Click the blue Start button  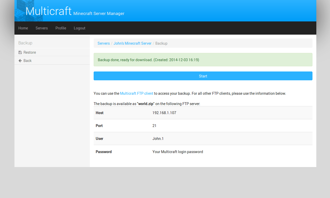(203, 76)
